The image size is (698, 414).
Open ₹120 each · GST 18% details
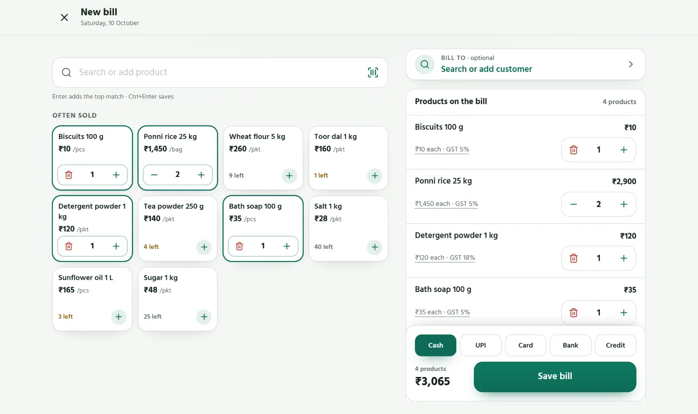tap(445, 258)
